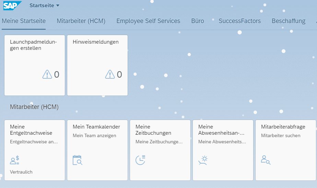Click the warning icon in Launchpadmeldungen tile

tap(47, 74)
